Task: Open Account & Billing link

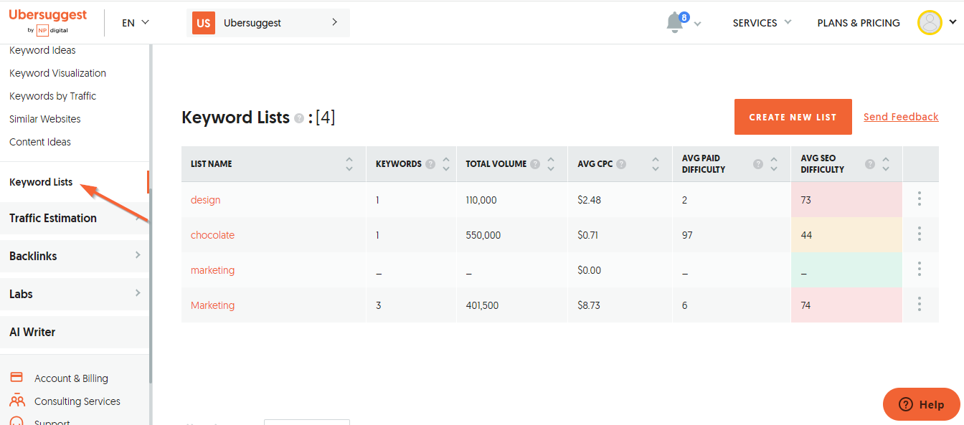Action: [x=71, y=378]
